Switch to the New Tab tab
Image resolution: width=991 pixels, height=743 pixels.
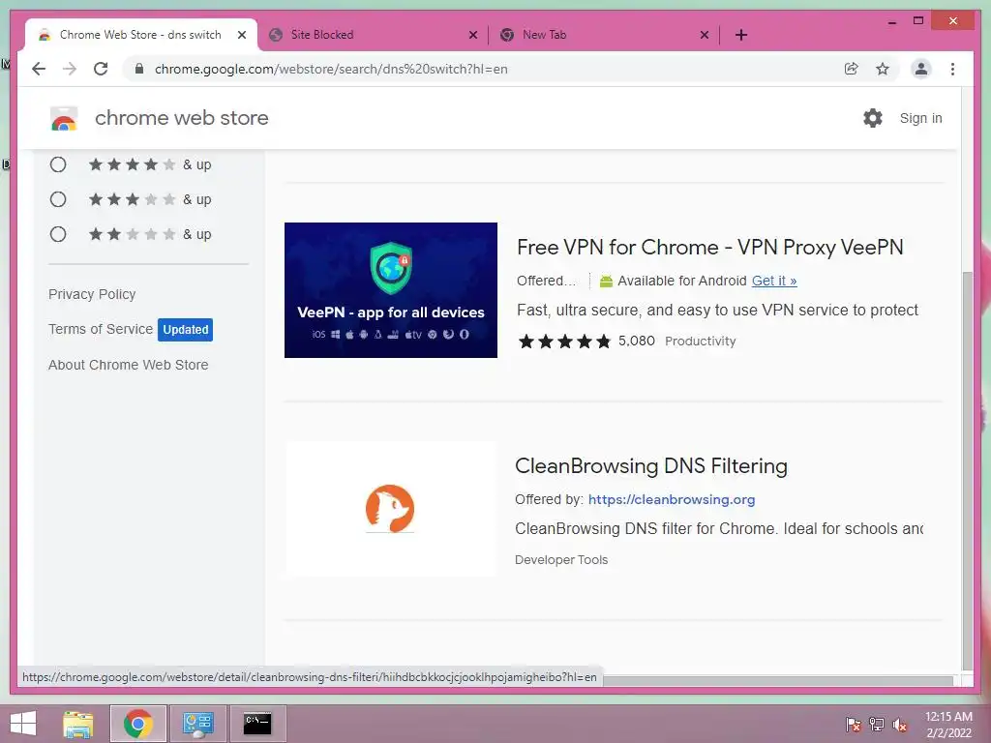[x=605, y=36]
